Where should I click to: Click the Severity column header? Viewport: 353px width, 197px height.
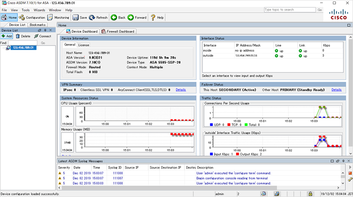point(64,168)
